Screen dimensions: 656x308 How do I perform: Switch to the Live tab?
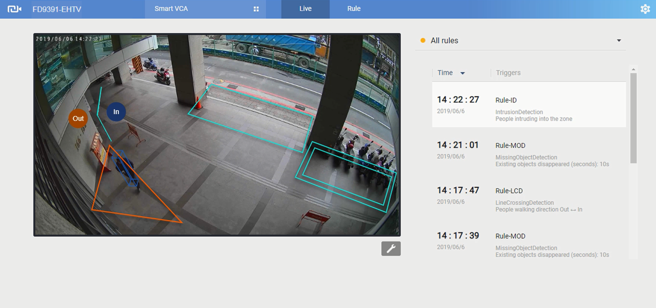tap(305, 9)
